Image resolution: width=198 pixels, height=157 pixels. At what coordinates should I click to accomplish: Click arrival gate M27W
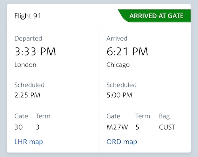click(x=117, y=127)
